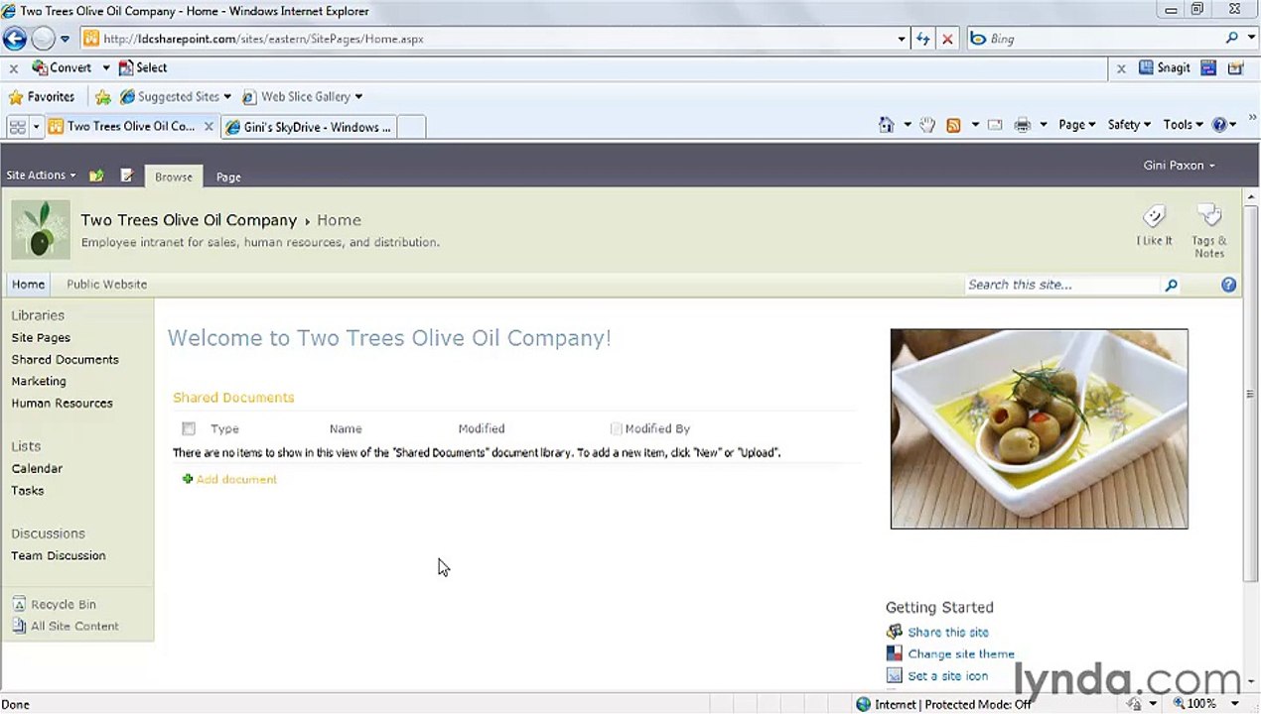Click the Stop loading X icon
The width and height of the screenshot is (1261, 714).
tap(947, 39)
